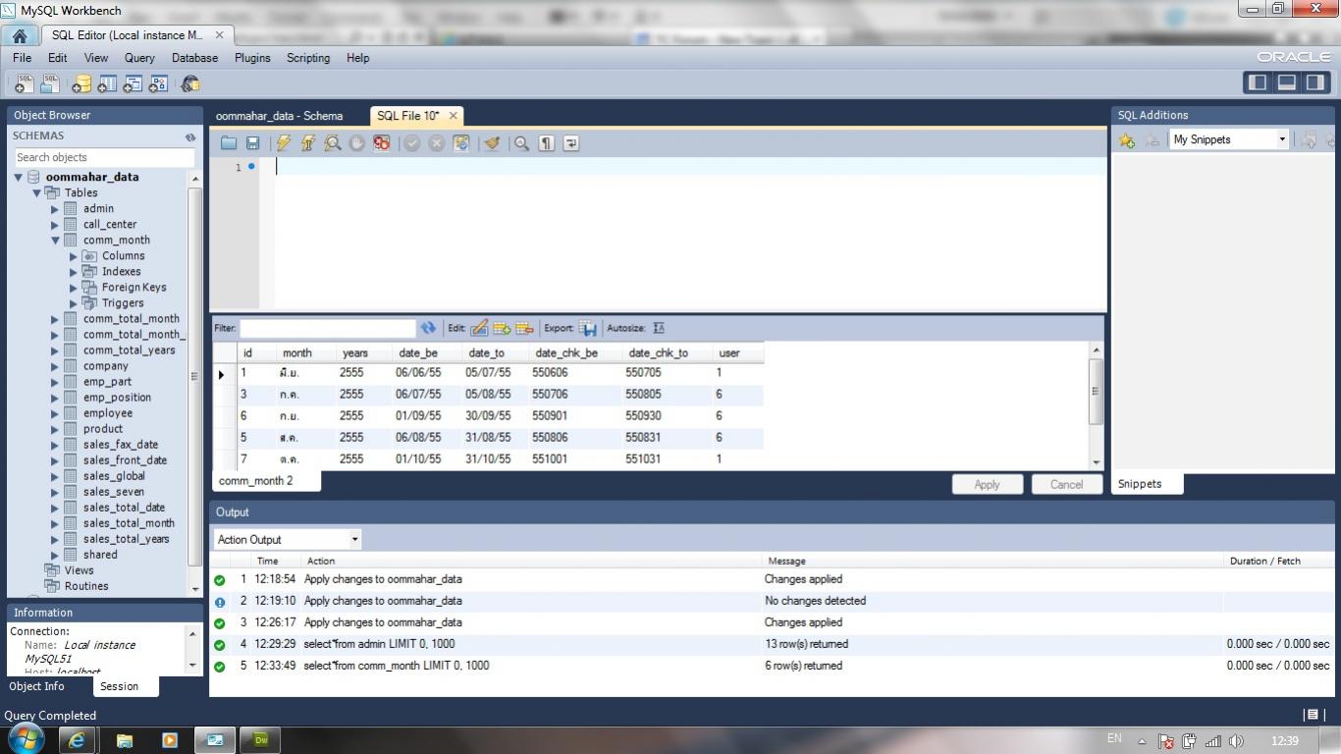Screen dimensions: 1341x754
Task: Click the Apply button
Action: 987,484
